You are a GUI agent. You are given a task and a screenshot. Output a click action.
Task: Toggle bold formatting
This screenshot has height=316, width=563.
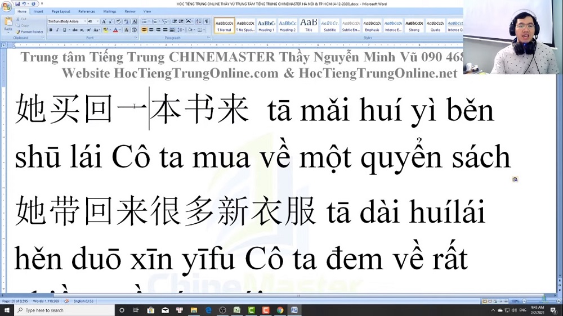pos(51,30)
